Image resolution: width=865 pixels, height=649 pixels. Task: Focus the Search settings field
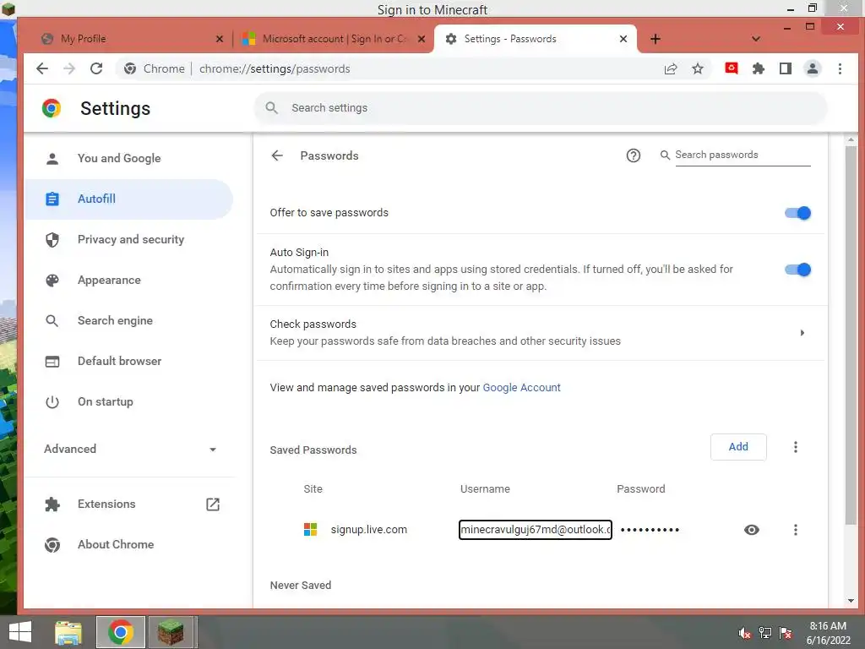(x=541, y=107)
